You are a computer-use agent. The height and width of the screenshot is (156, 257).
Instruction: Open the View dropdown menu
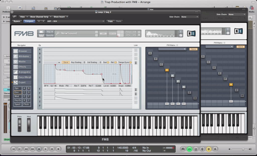point(24,17)
